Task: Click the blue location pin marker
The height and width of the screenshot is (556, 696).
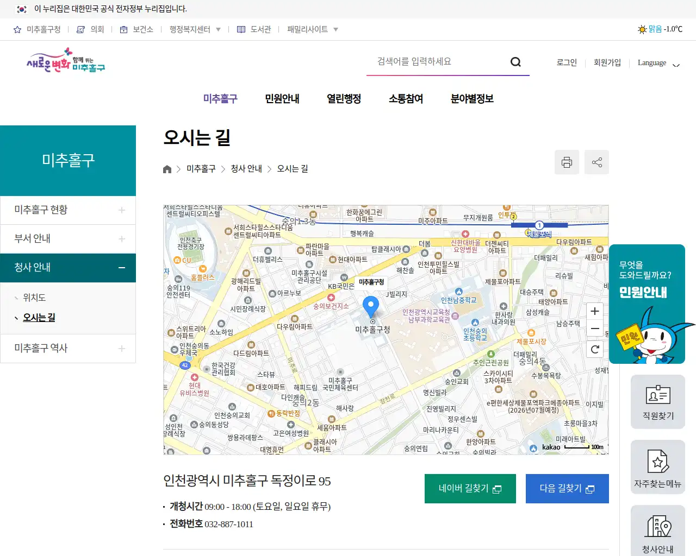Action: 371,307
